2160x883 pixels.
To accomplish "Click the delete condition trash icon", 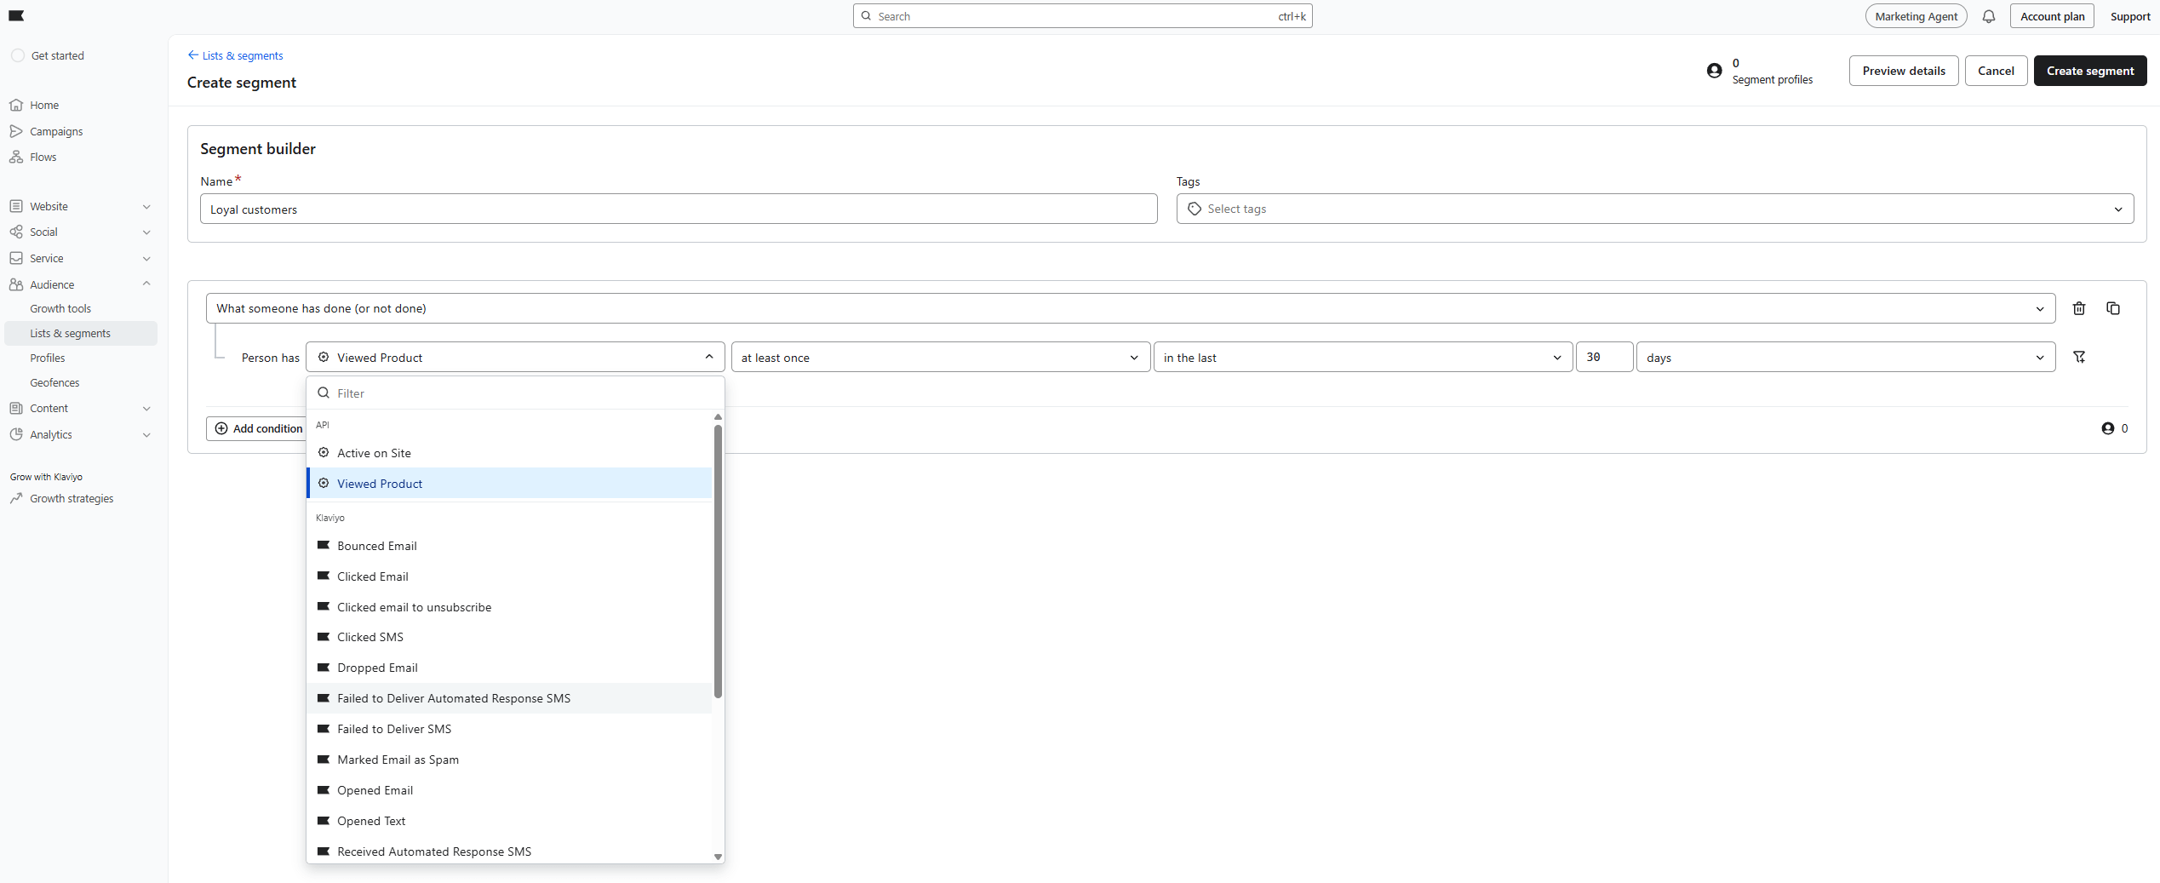I will pos(2079,308).
